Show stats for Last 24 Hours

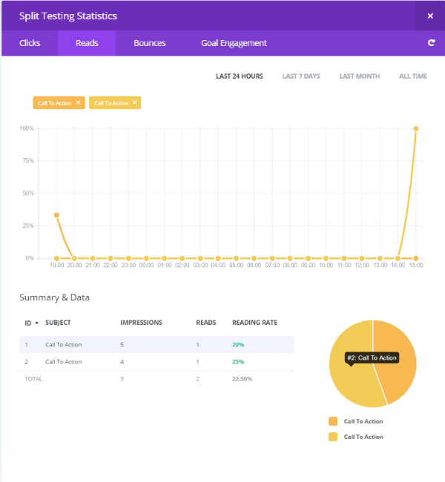pos(239,76)
